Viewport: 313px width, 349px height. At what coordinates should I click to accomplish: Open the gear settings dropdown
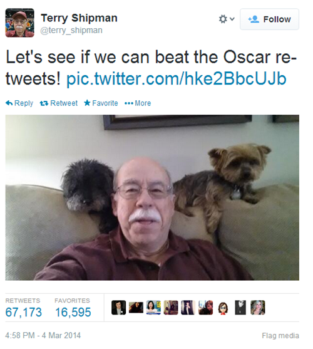coord(227,19)
